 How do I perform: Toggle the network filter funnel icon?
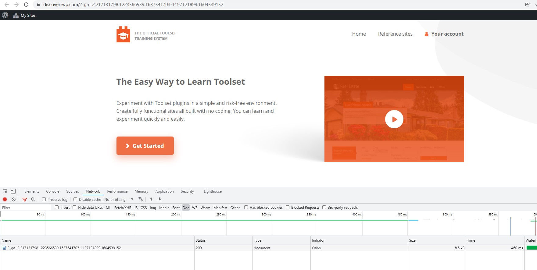click(25, 199)
